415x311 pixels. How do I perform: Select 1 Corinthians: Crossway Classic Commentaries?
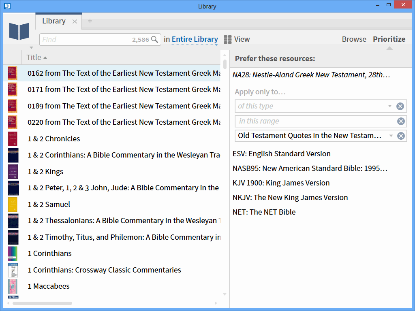pos(104,270)
